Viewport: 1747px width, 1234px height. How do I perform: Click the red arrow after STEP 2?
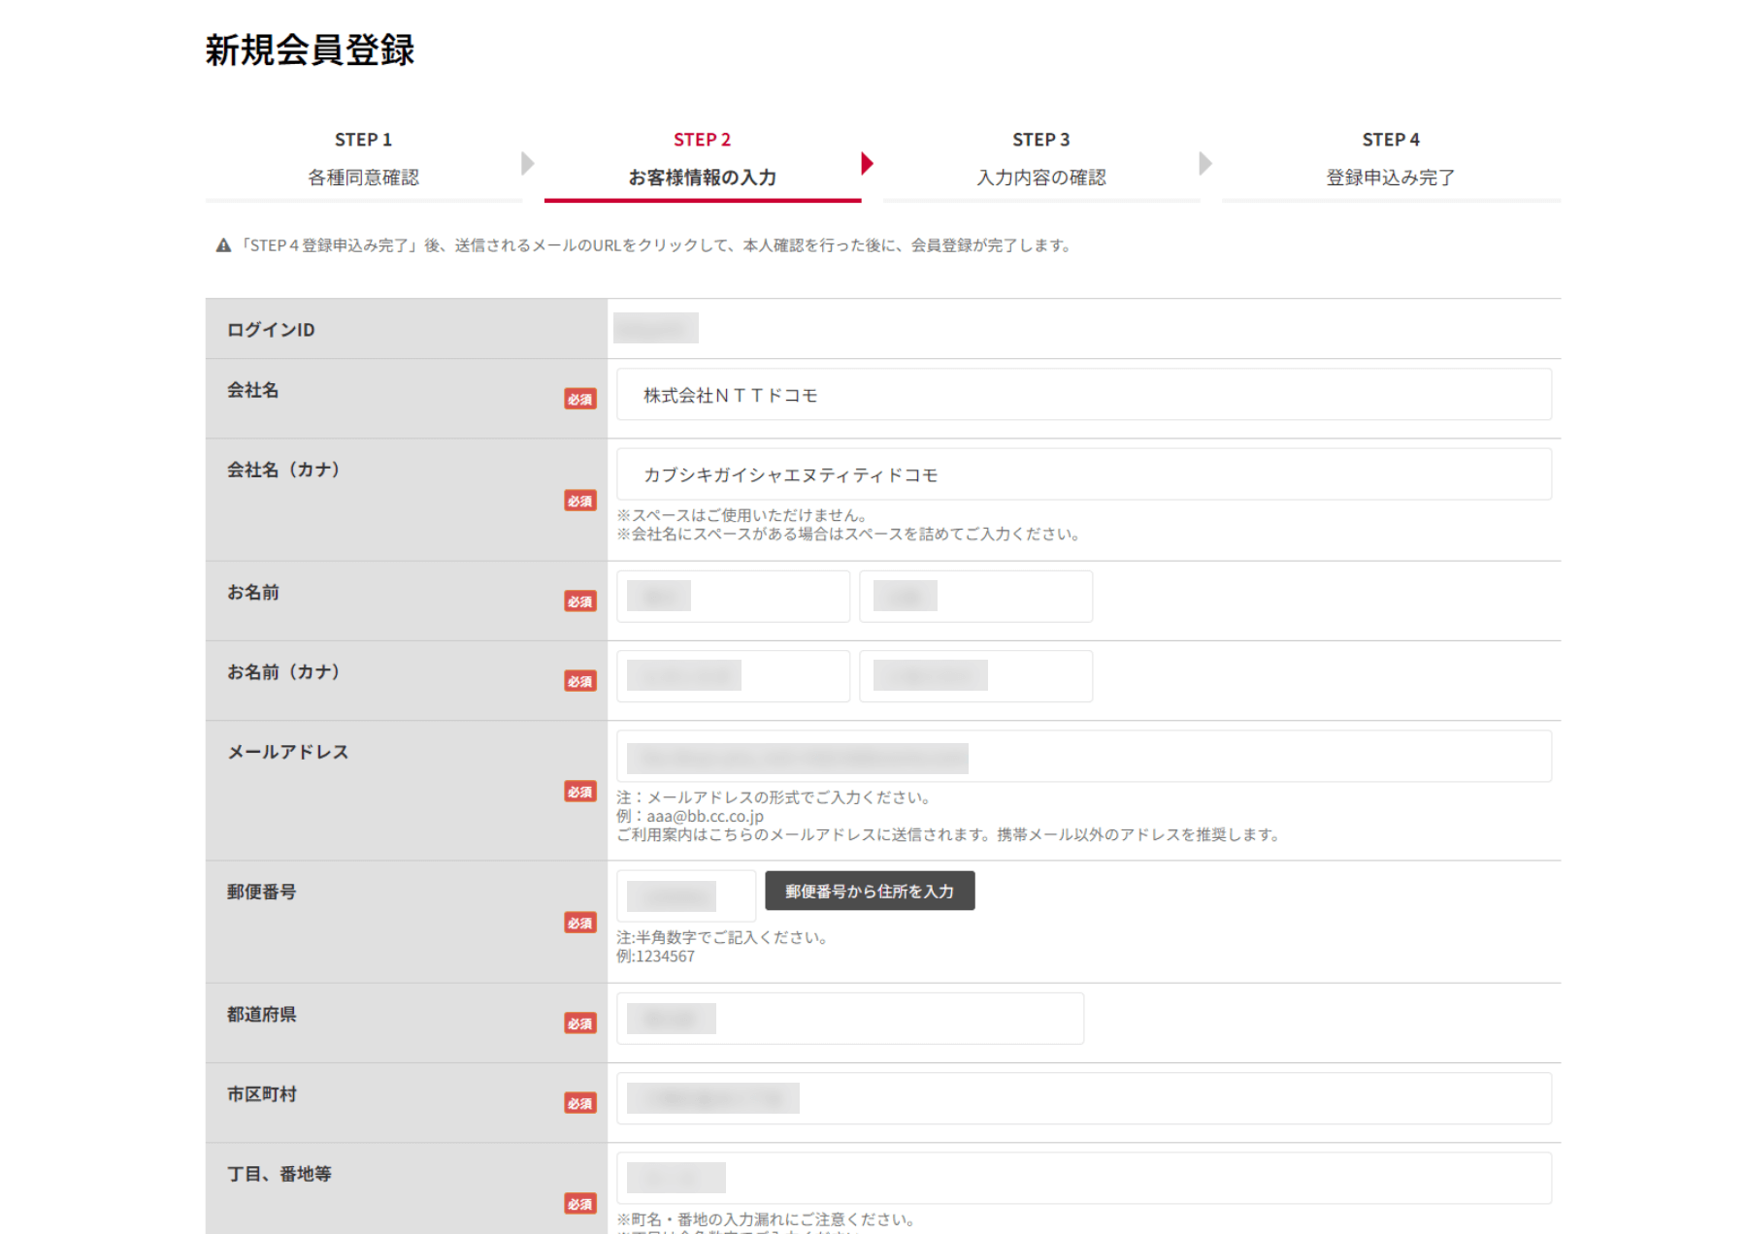(868, 163)
